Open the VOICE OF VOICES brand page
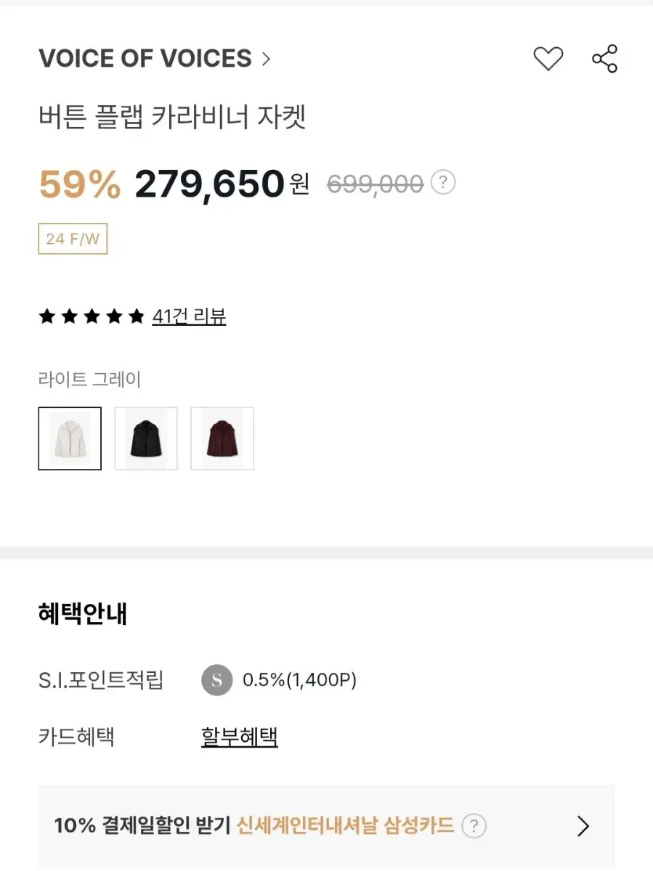The width and height of the screenshot is (653, 871). (145, 59)
